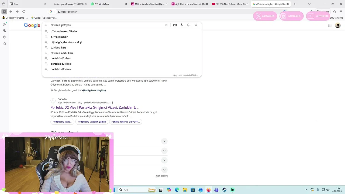
Task: Open the on-screen keyboard input tool
Action: (175, 25)
